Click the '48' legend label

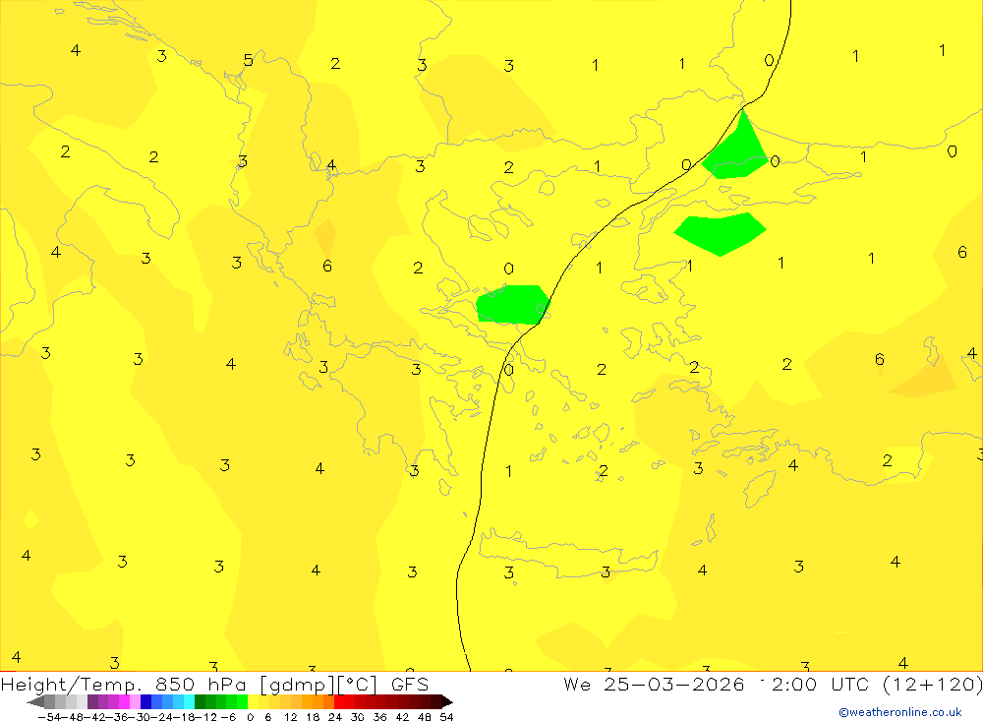(425, 717)
